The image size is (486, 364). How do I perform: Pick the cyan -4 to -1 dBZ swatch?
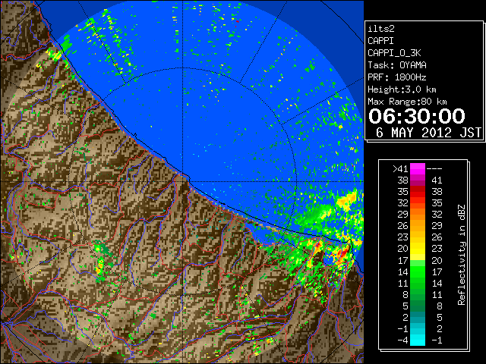[x=418, y=340]
